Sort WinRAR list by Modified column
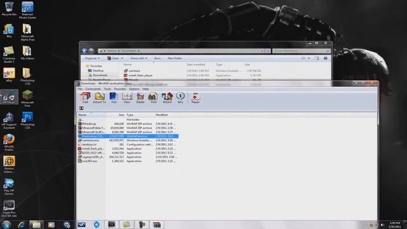 click(x=166, y=114)
